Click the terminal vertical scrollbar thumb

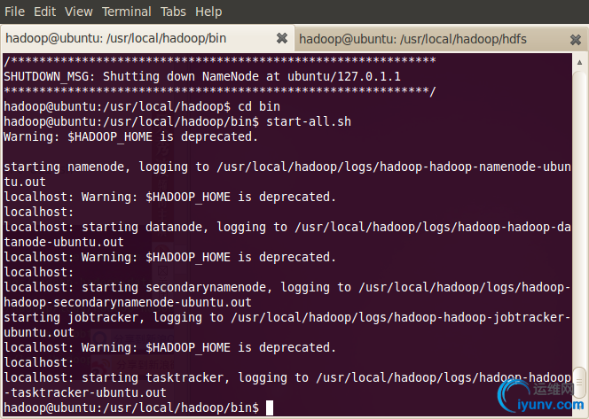click(x=579, y=383)
